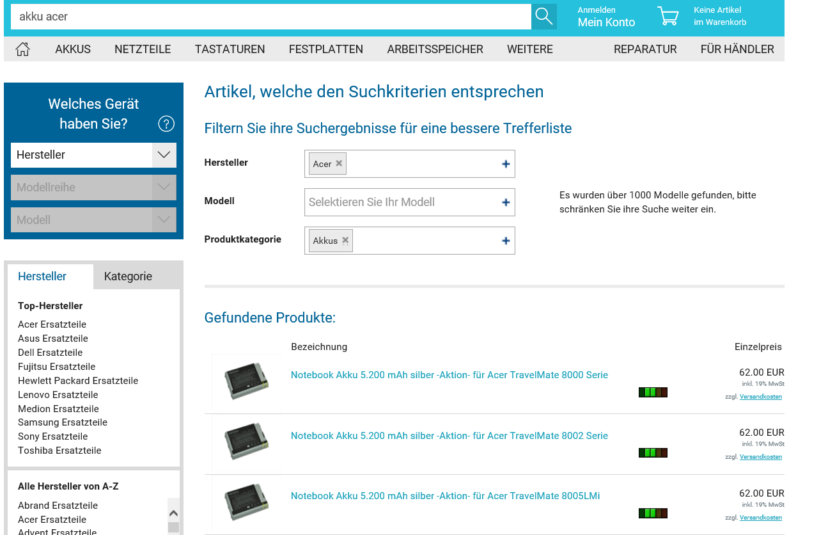Click the Selektieren Sie Ihr Modell field
Viewport: 828px width, 535px height.
pyautogui.click(x=410, y=202)
